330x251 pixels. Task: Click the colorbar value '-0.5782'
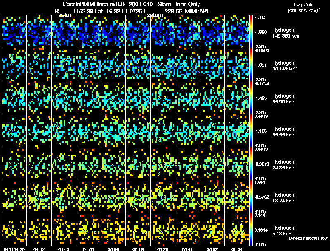point(262,197)
